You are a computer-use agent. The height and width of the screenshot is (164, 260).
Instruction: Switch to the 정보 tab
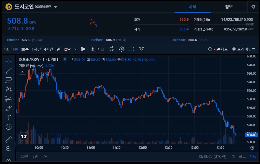coord(229,7)
